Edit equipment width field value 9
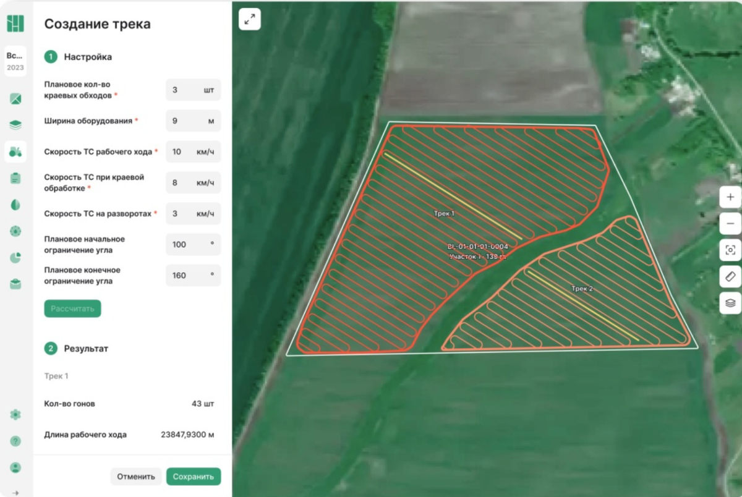 point(193,121)
